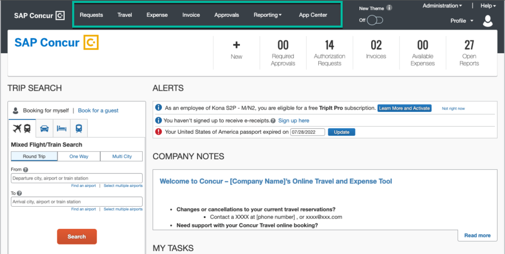This screenshot has height=254, width=505.
Task: Open the Reporting dropdown menu
Action: pyautogui.click(x=268, y=15)
